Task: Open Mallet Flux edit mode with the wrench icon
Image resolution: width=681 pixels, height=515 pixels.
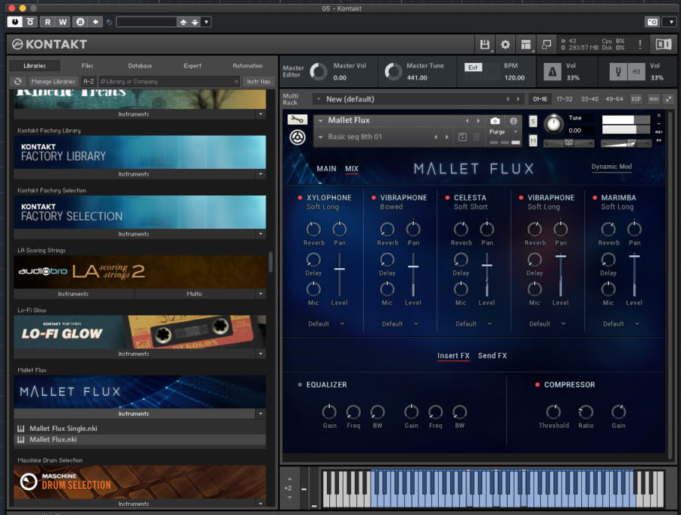Action: click(x=298, y=120)
